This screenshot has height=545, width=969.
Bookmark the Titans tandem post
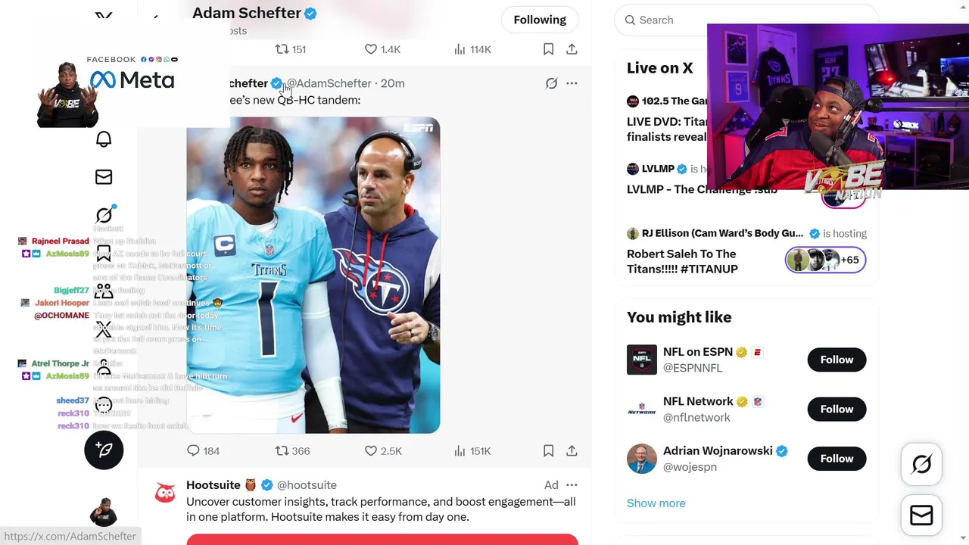pos(548,451)
